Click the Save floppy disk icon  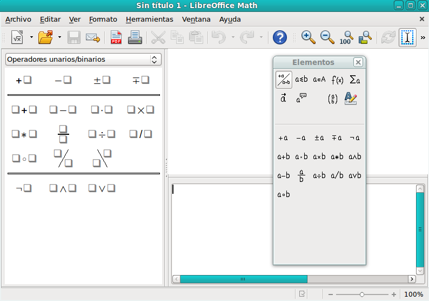tap(73, 37)
